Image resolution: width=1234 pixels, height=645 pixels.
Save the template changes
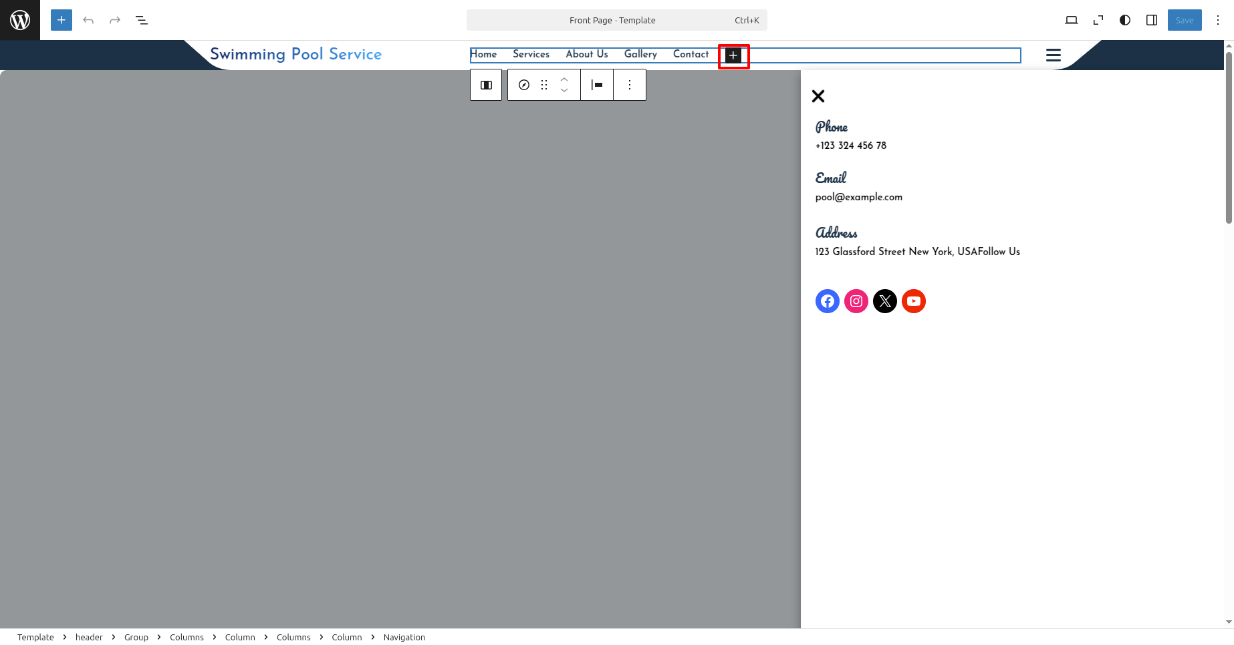point(1184,20)
